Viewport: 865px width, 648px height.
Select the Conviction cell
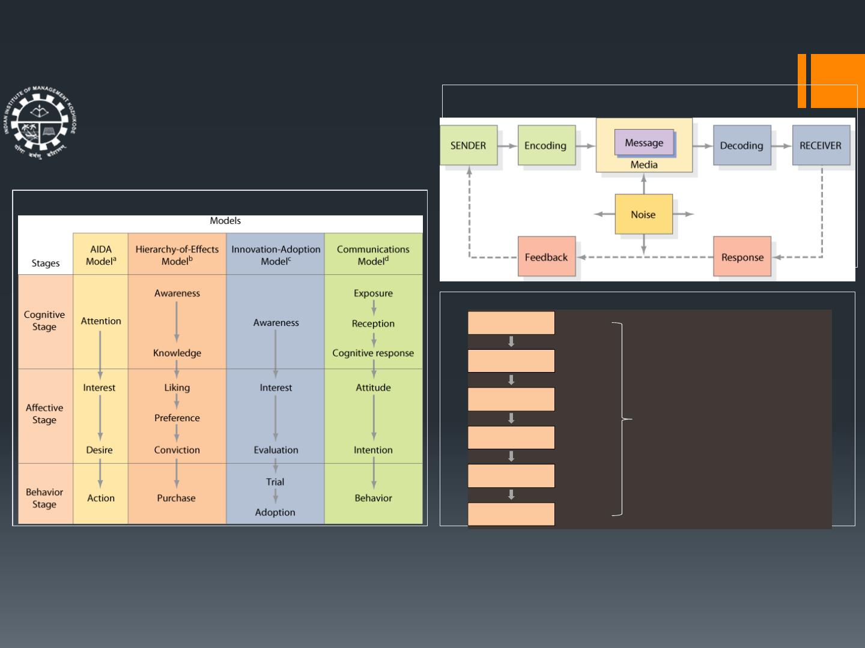[x=177, y=450]
